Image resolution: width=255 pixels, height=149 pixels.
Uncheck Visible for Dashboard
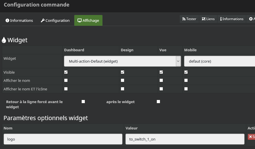tap(66, 72)
